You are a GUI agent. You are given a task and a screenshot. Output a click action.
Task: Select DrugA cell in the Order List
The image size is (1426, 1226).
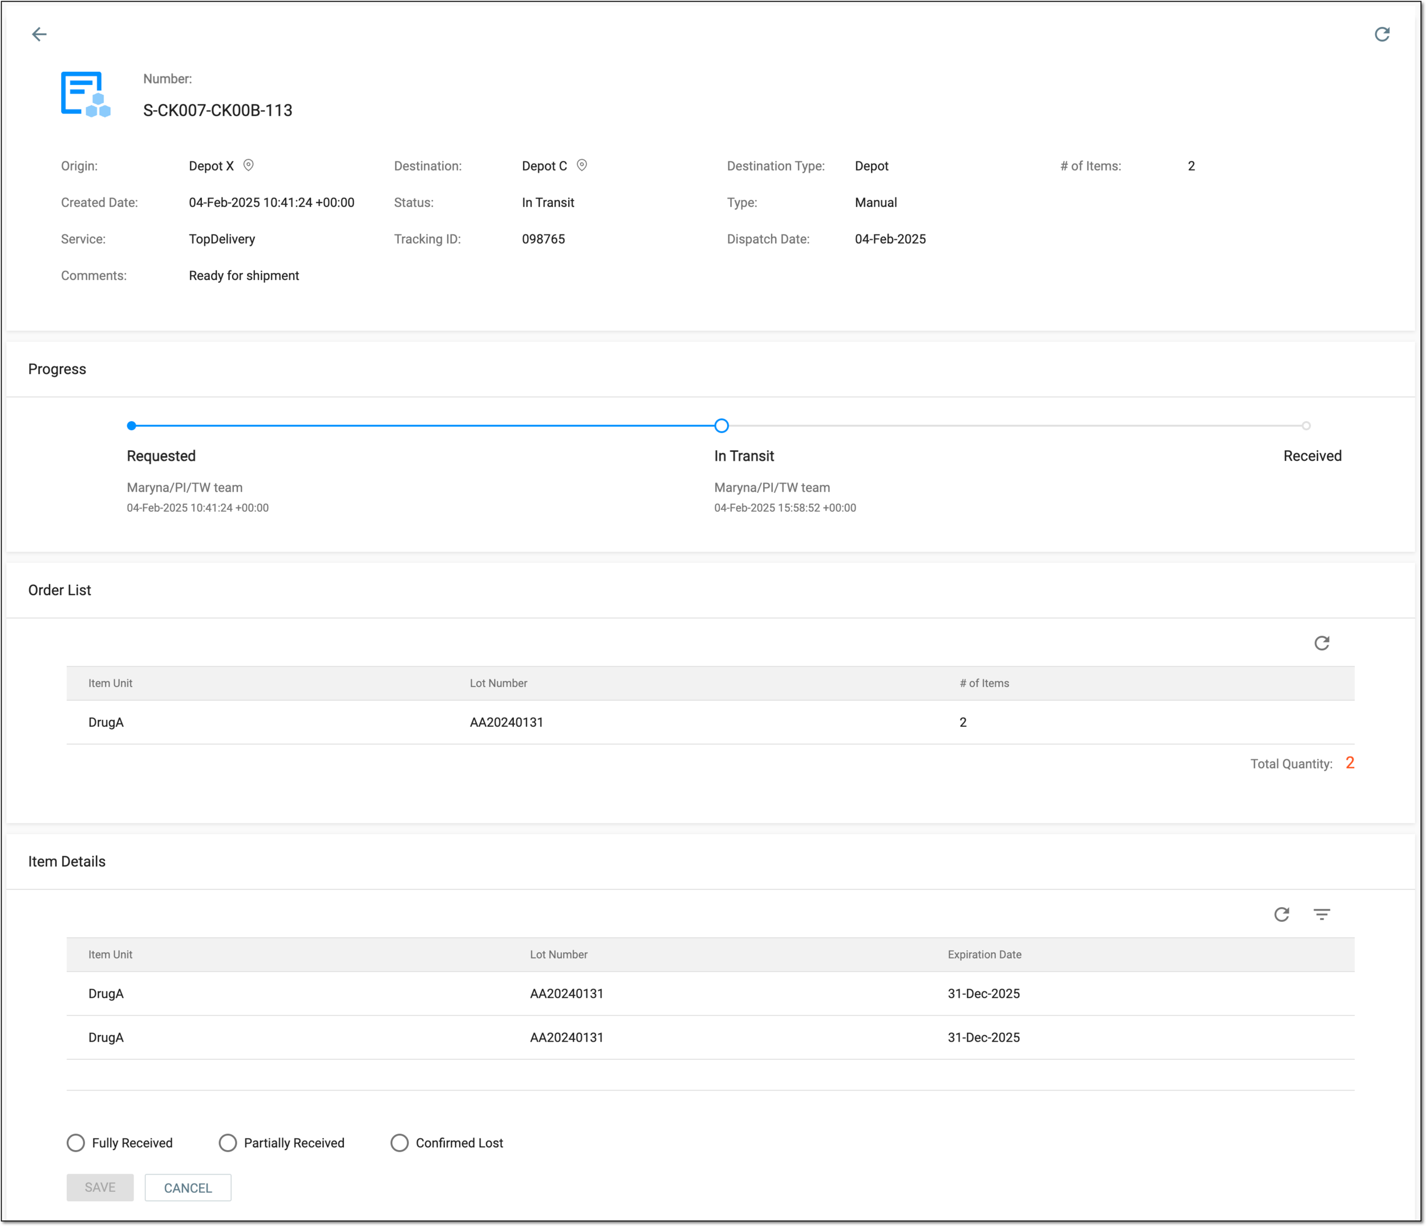106,722
